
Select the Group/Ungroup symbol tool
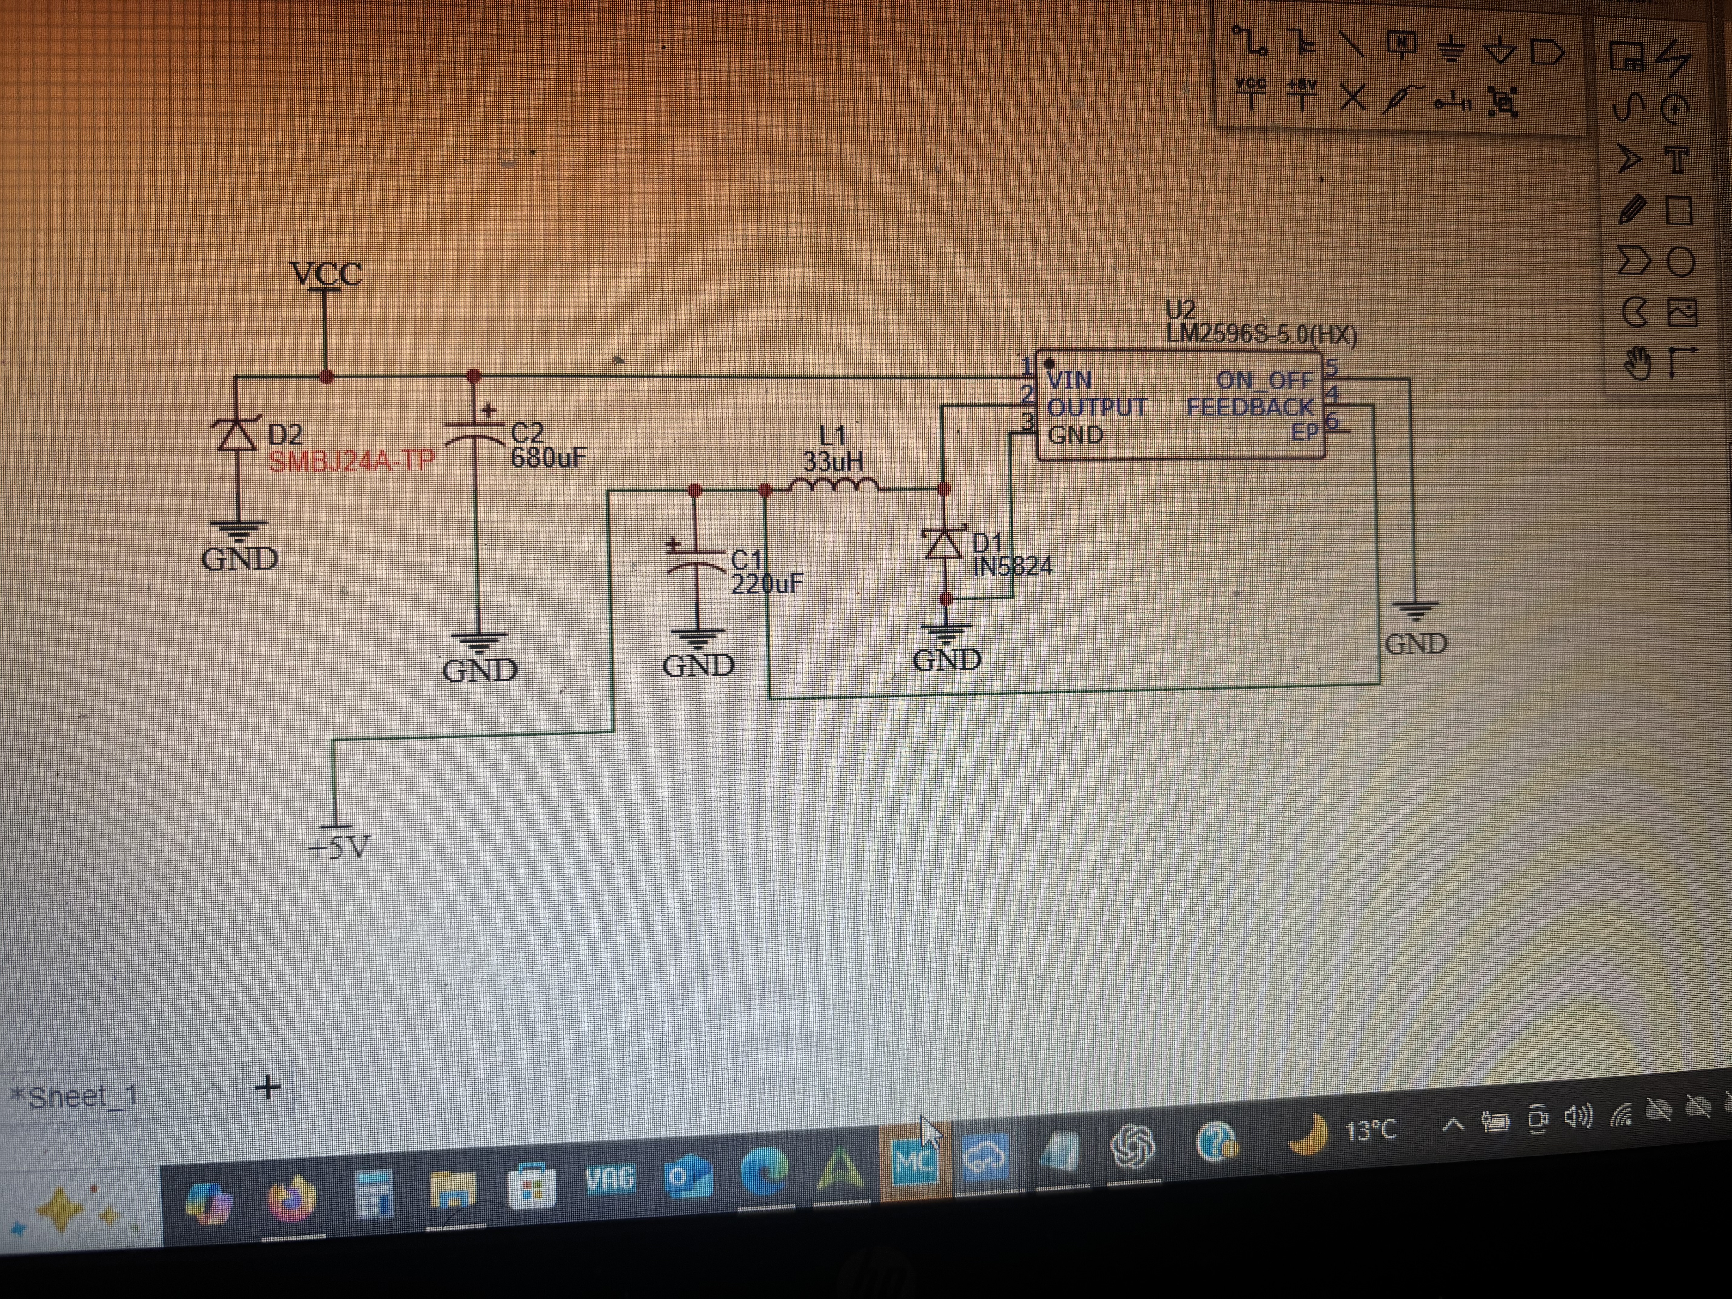(x=1502, y=102)
